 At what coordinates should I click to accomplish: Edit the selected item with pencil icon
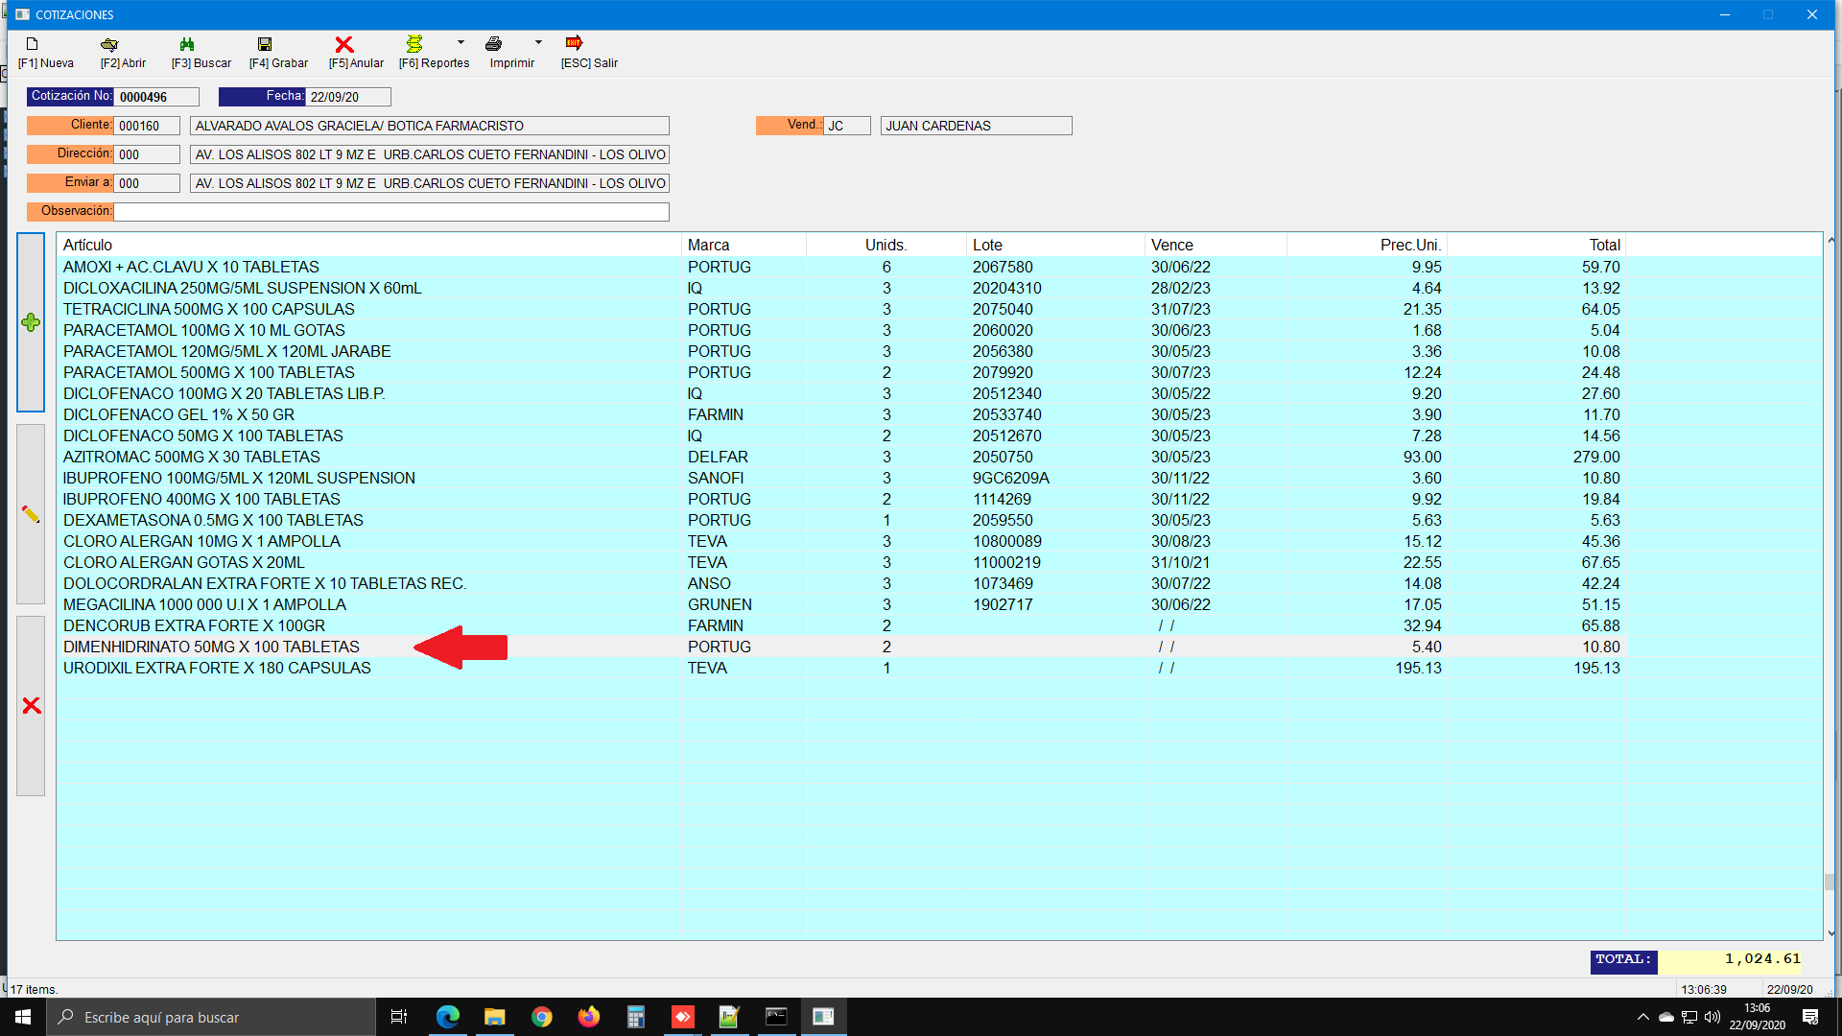click(31, 514)
